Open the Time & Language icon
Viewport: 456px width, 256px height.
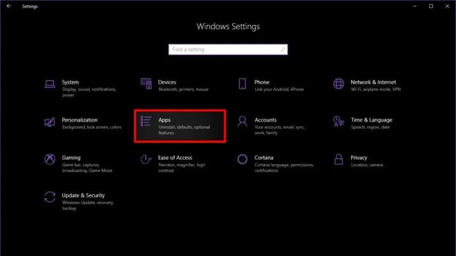click(339, 122)
